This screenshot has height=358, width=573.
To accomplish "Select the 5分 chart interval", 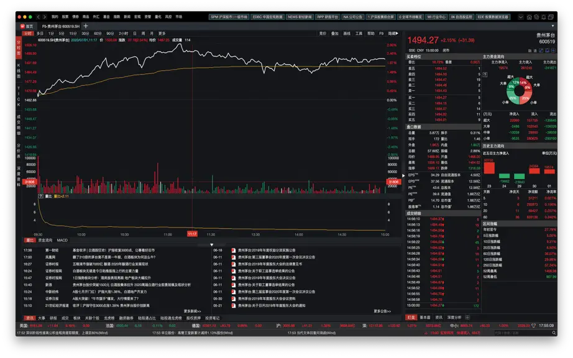I will (x=62, y=33).
